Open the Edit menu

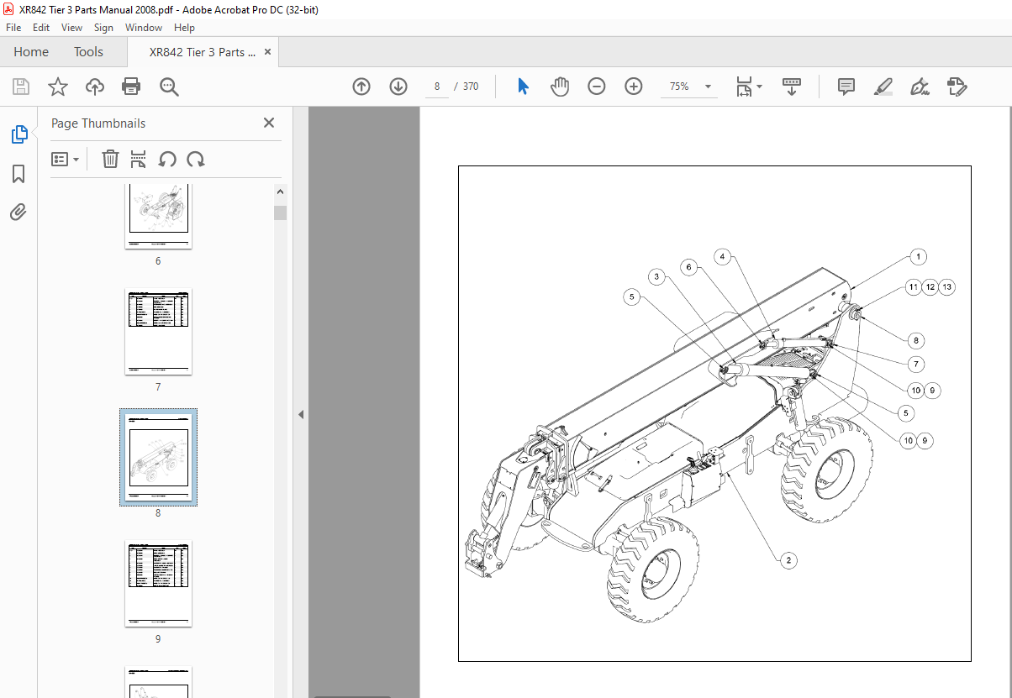pyautogui.click(x=40, y=28)
